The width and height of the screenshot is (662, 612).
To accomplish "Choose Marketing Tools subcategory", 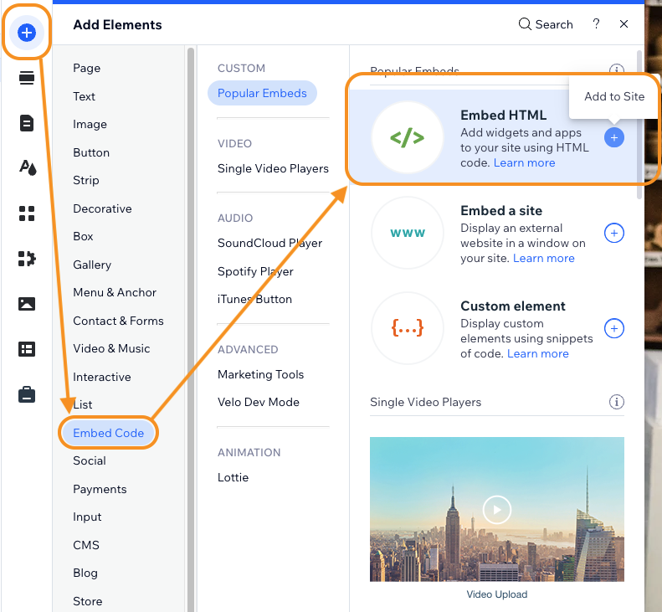I will click(x=260, y=374).
